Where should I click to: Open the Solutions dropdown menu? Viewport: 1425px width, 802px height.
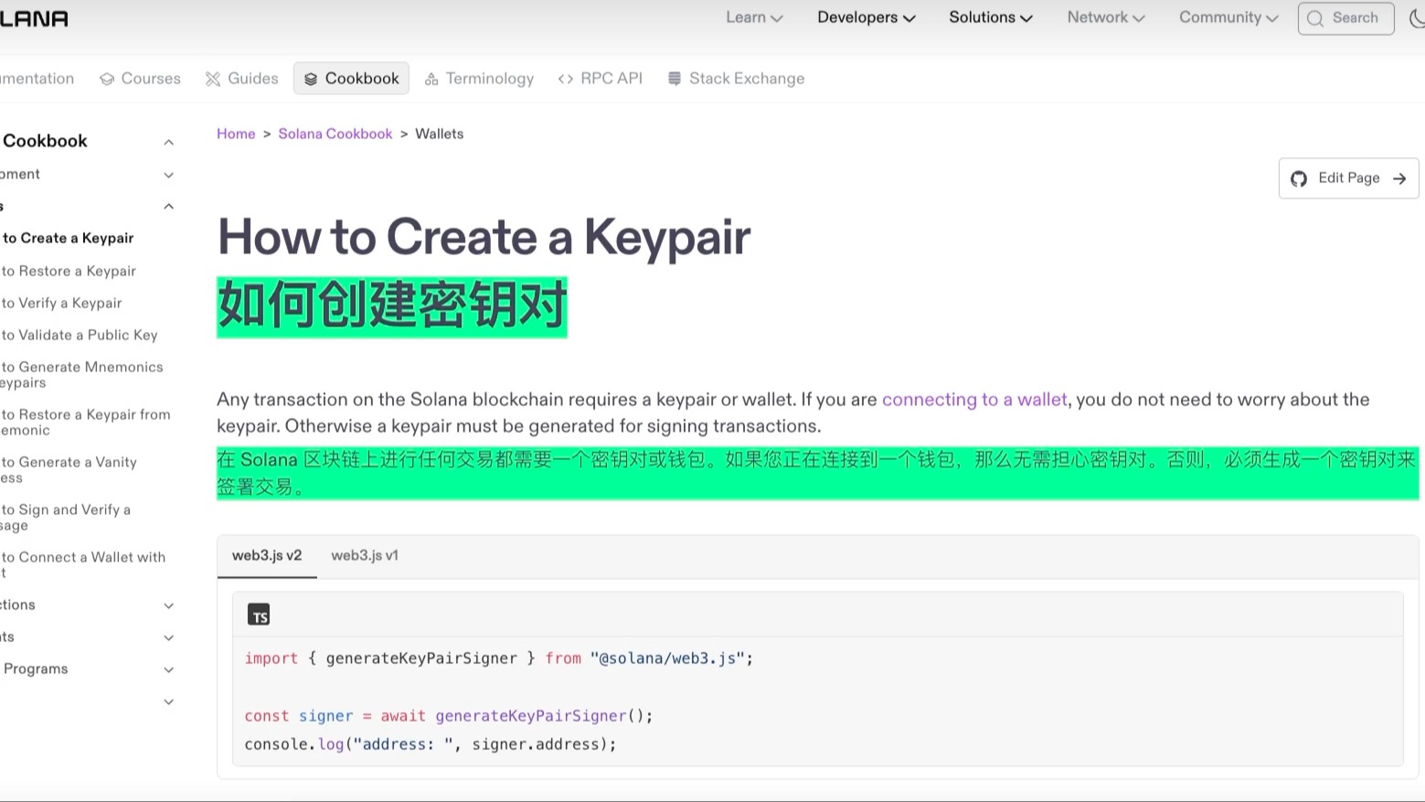tap(990, 17)
